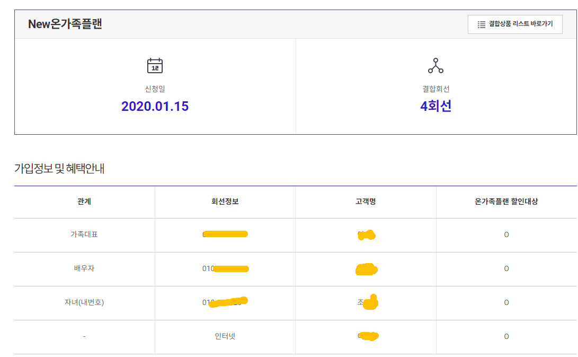Click the 고객명 column header
The height and width of the screenshot is (357, 578).
366,202
